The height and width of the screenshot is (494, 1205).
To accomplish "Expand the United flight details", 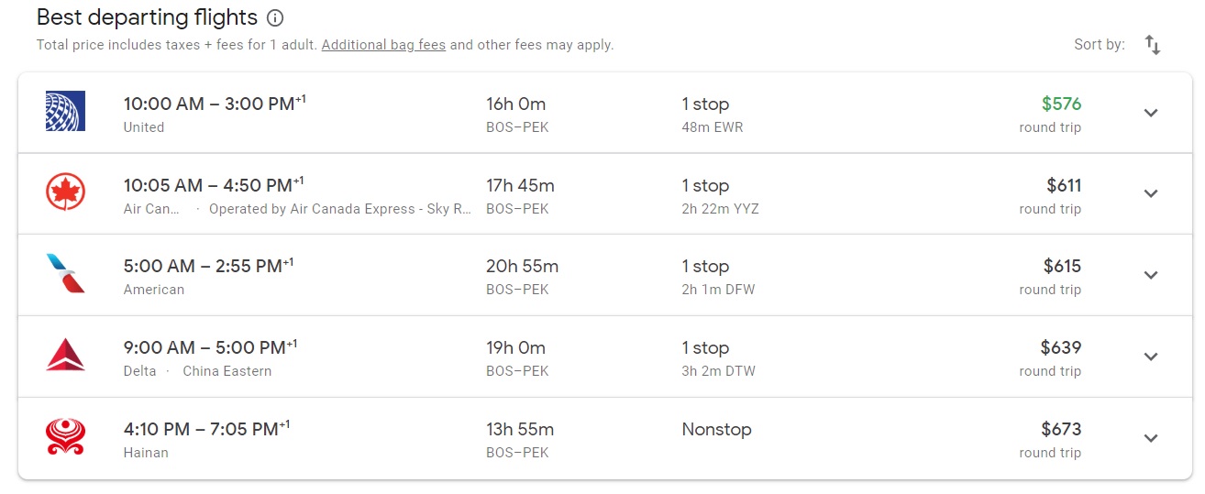I will (x=1151, y=113).
